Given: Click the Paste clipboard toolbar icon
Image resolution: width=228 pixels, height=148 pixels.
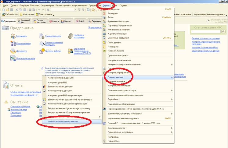Looking at the screenshot, I should 25,10.
